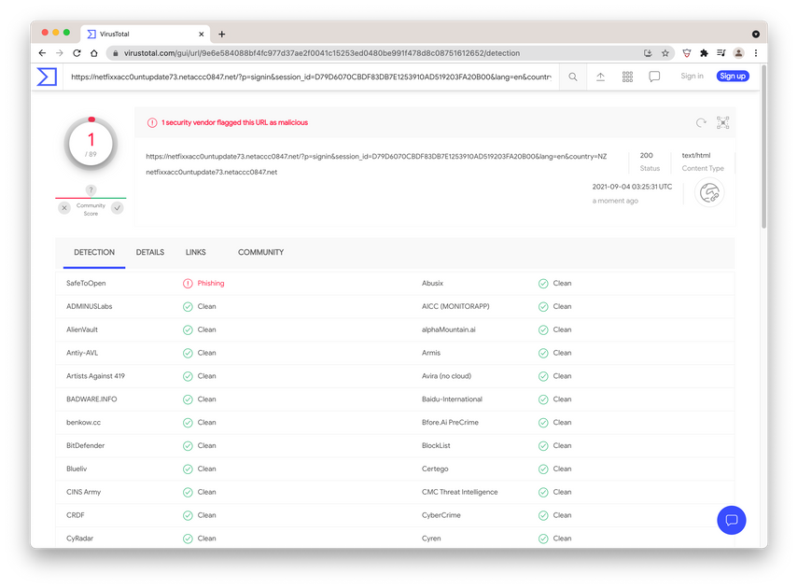Open the VT Graph expand icon
Image resolution: width=798 pixels, height=588 pixels.
click(x=722, y=122)
